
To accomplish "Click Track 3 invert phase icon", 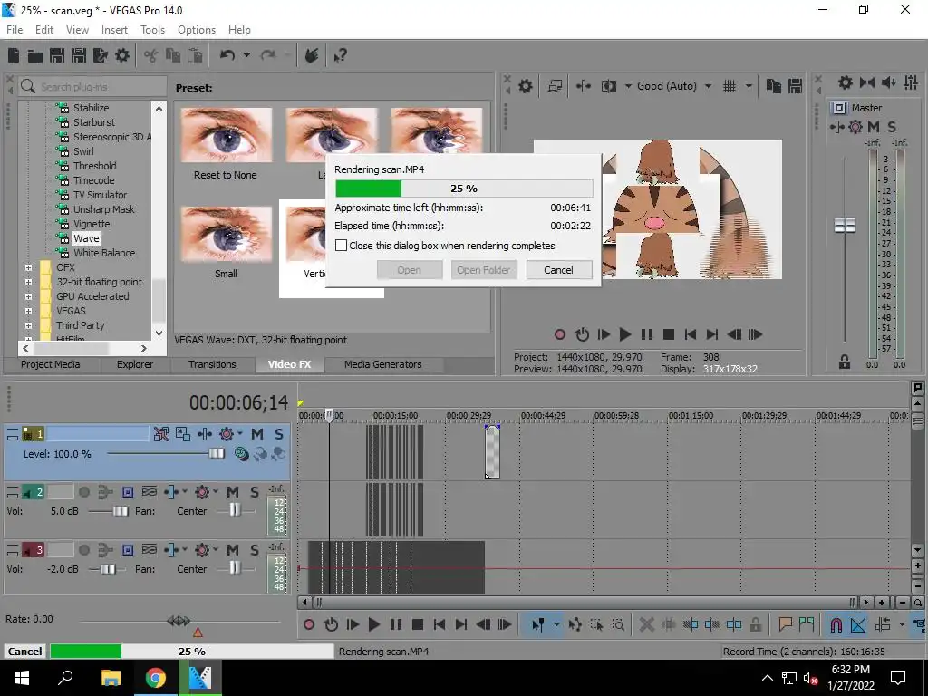I will [x=150, y=550].
